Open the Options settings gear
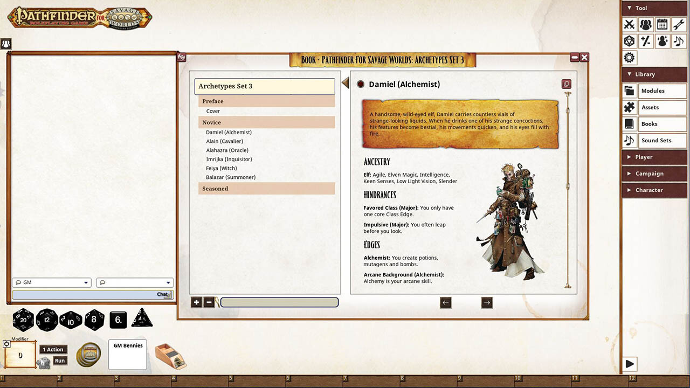The image size is (690, 388). click(x=629, y=58)
